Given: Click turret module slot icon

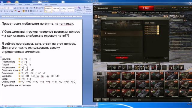Looking at the screenshot, I should pos(114,67).
